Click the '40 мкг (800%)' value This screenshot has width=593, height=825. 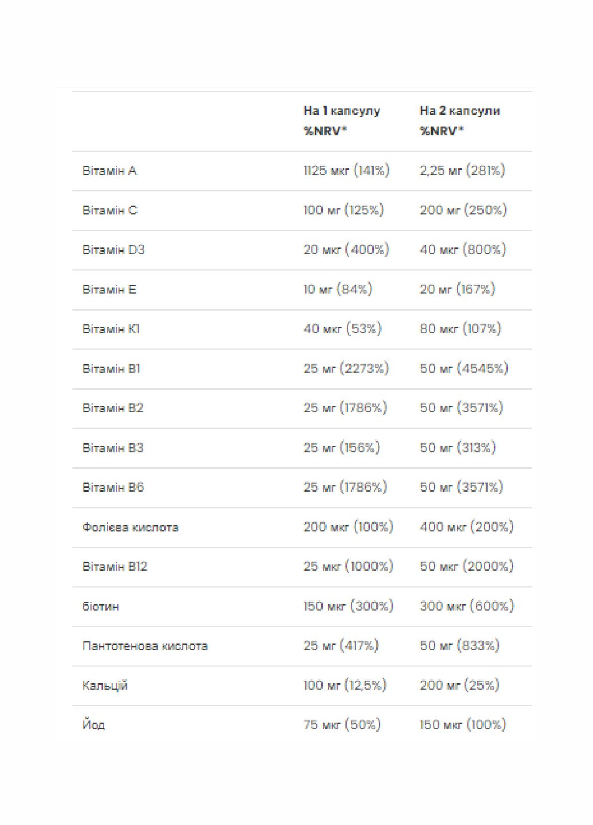[463, 250]
